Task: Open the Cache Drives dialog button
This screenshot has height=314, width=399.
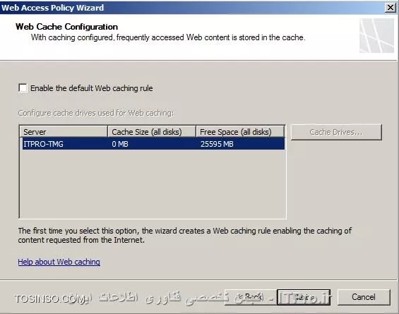Action: pyautogui.click(x=336, y=132)
